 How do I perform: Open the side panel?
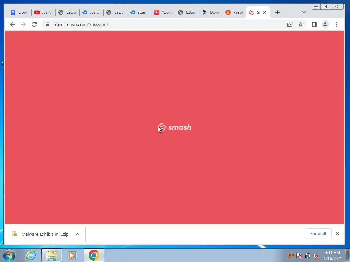(314, 24)
